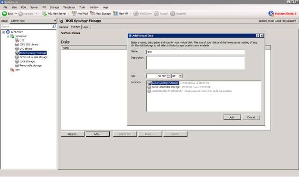
Task: Open the GB size unit dropdown
Action: point(180,76)
